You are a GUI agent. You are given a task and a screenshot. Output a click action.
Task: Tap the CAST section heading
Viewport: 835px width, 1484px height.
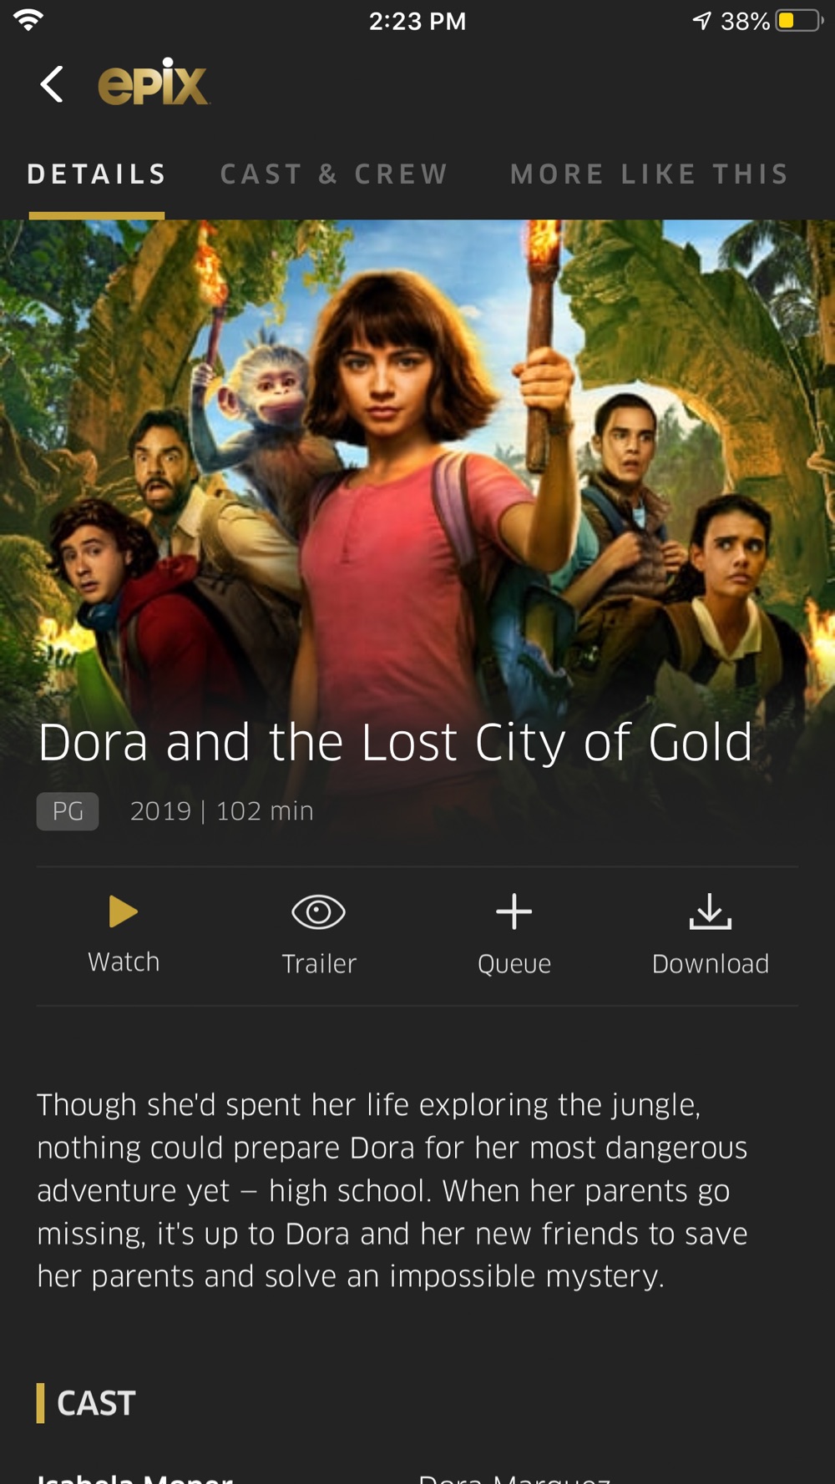click(x=96, y=1403)
